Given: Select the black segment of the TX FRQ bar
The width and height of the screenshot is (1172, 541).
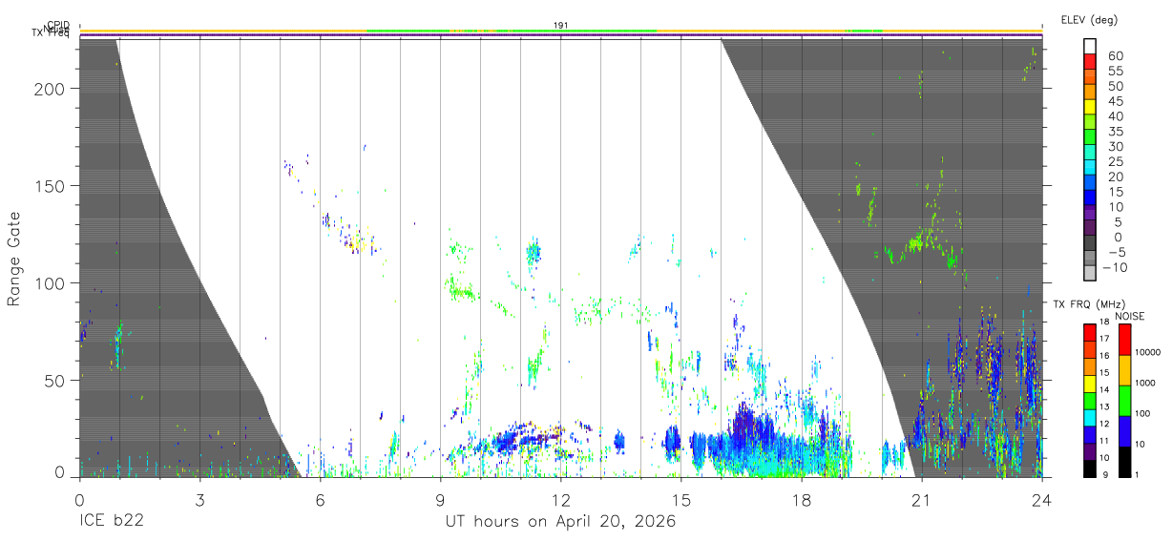Looking at the screenshot, I should coord(1090,468).
